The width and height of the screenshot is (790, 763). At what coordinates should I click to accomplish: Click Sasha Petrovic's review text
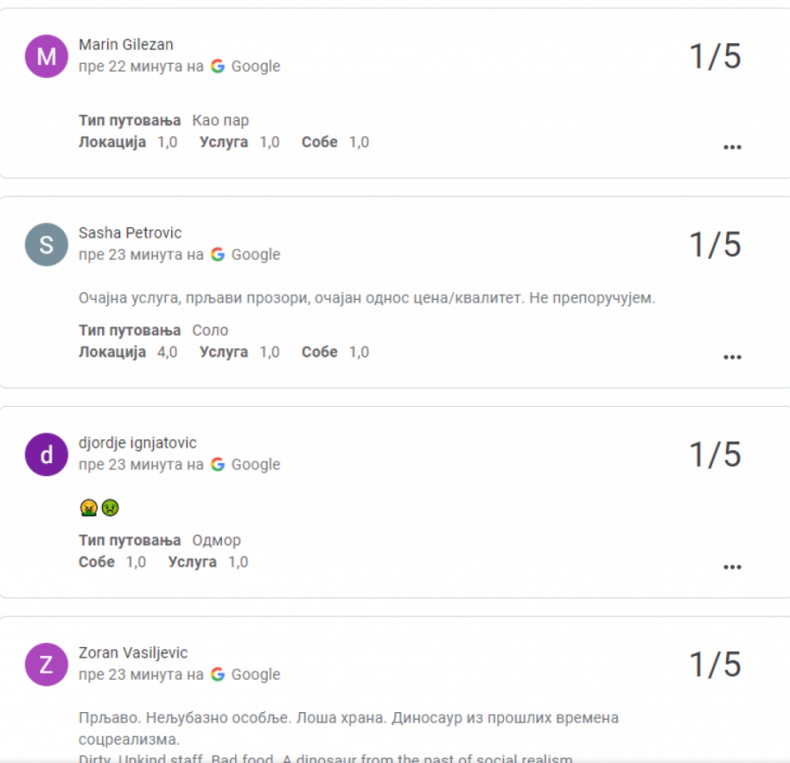click(x=367, y=298)
